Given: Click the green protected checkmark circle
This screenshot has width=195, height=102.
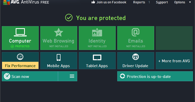Looking at the screenshot, I should click(x=69, y=17).
